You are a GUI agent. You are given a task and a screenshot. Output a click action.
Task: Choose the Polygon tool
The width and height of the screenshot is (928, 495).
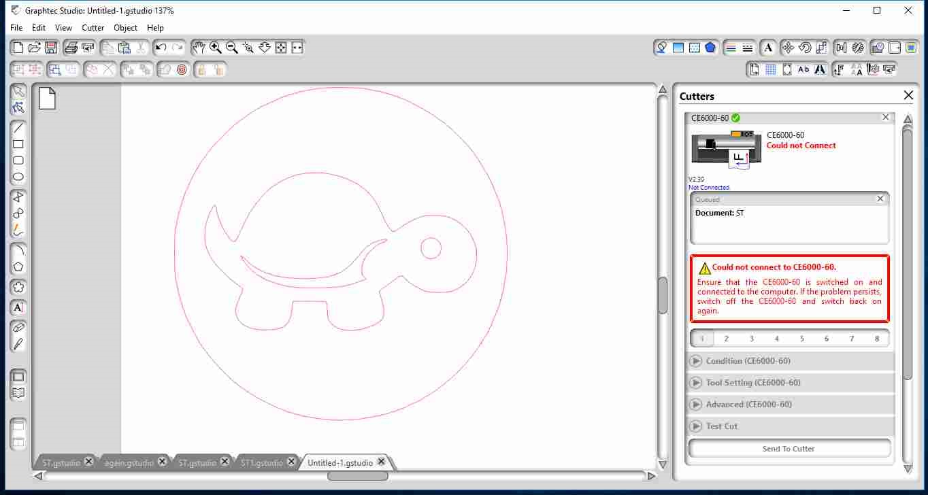(x=18, y=266)
